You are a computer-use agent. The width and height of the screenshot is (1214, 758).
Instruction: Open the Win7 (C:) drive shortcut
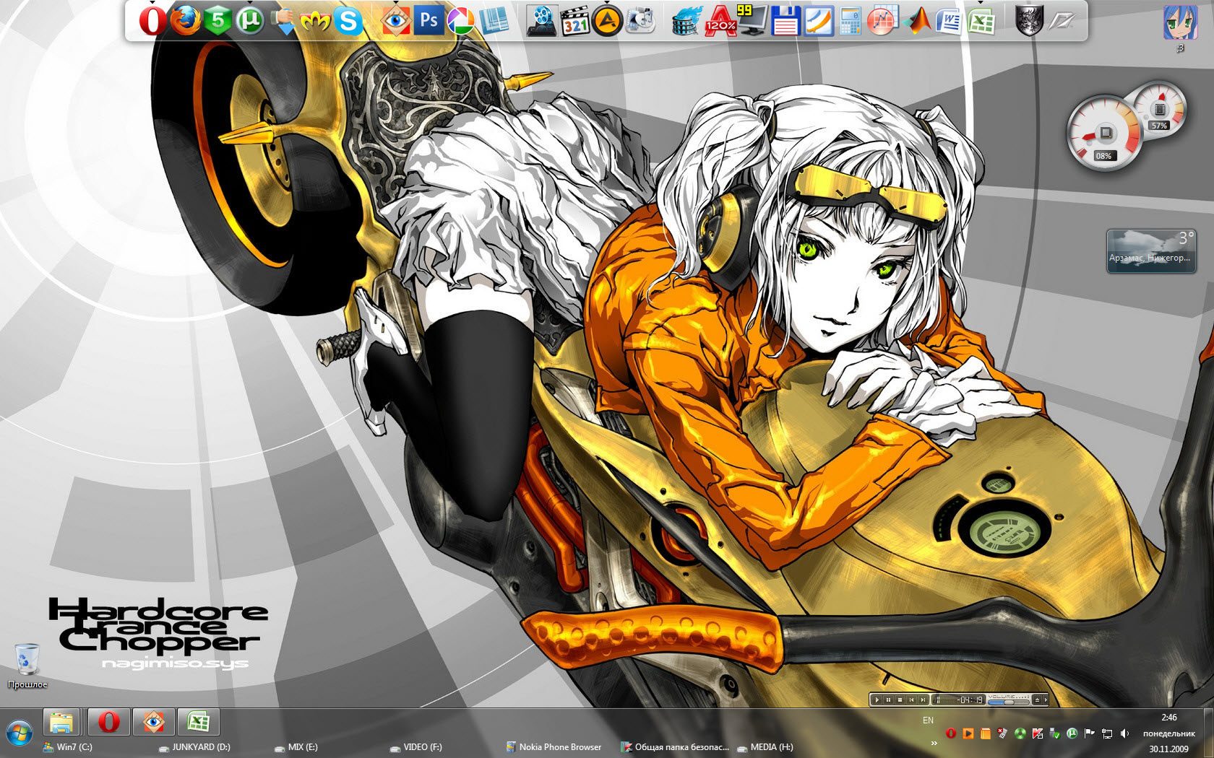pyautogui.click(x=68, y=747)
